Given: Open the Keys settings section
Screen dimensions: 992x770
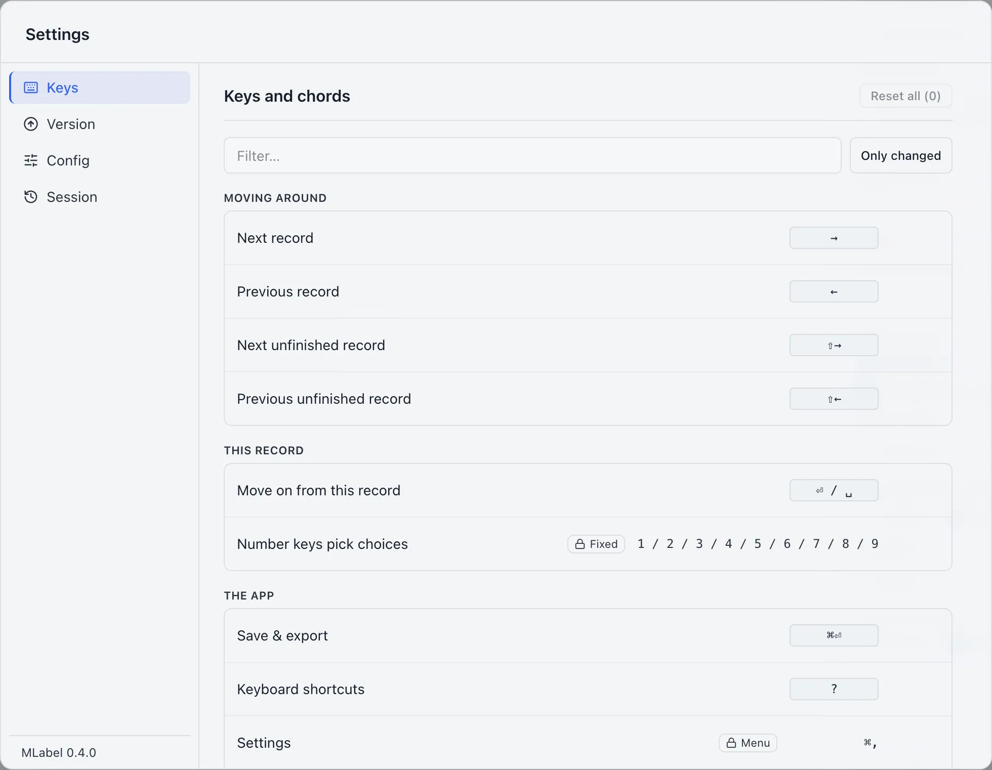Looking at the screenshot, I should (100, 88).
